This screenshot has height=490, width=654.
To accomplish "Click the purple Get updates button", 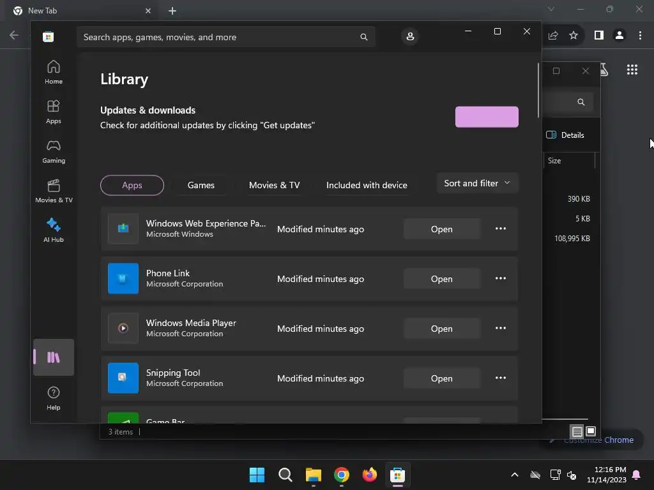I will pyautogui.click(x=487, y=117).
